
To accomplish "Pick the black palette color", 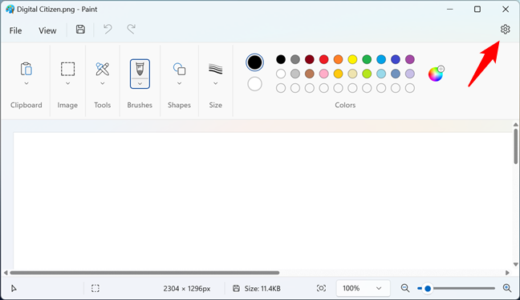I will click(x=281, y=59).
